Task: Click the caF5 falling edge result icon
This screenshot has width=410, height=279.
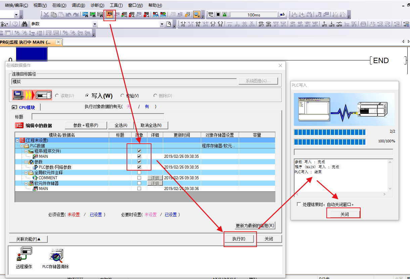Action: (331, 24)
